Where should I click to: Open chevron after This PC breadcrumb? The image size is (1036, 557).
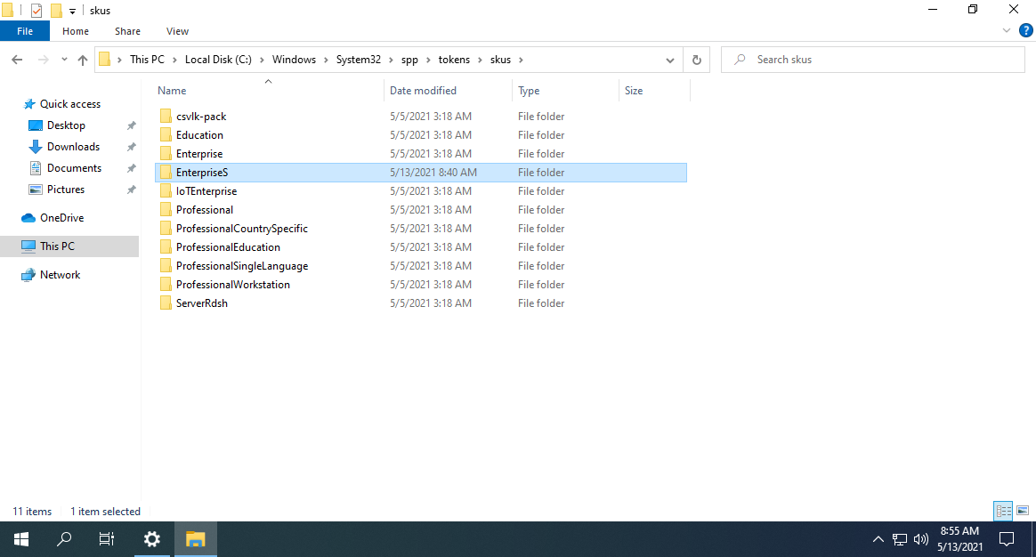coord(174,60)
